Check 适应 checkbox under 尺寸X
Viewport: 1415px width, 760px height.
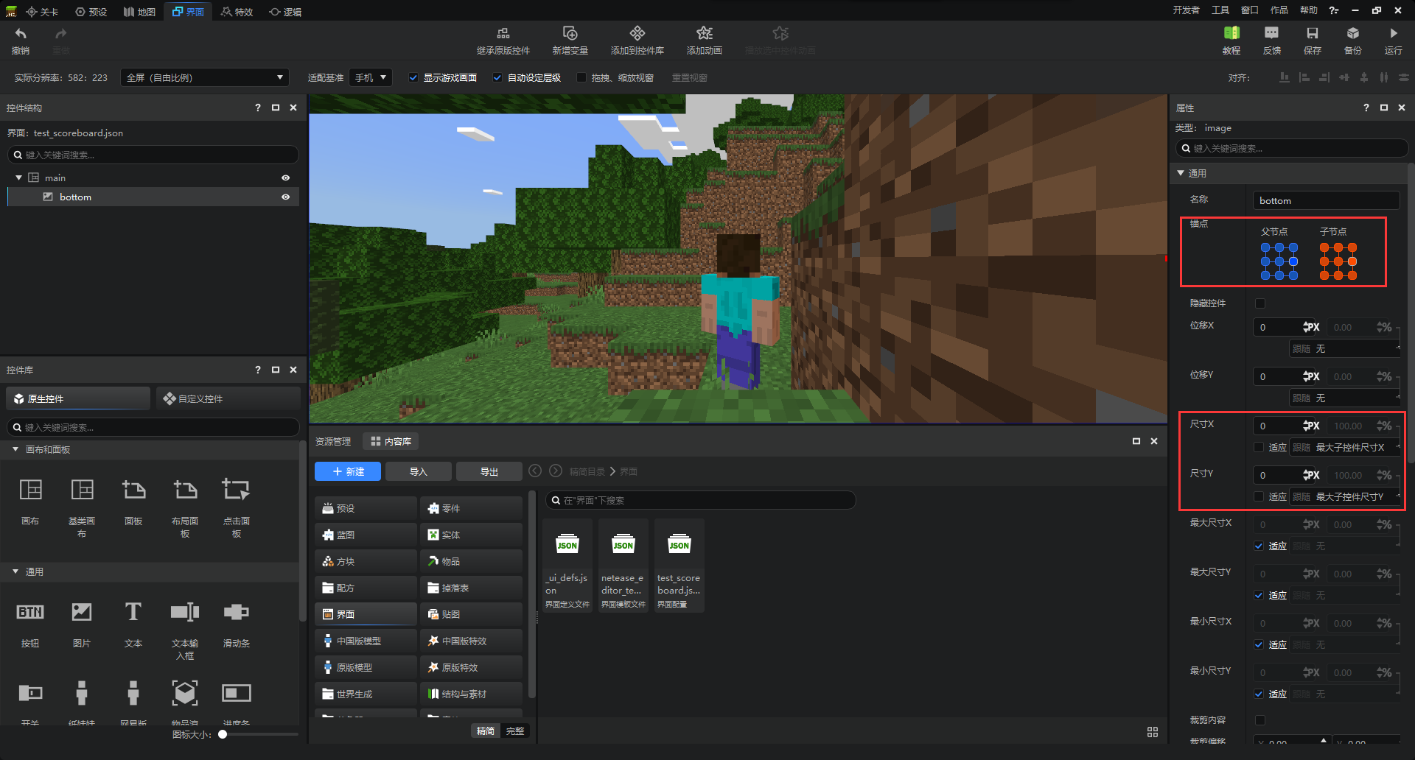click(1259, 447)
